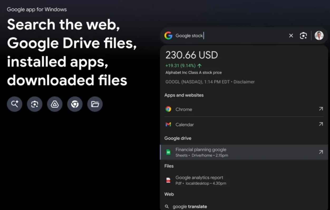Click the Lens feature icon under the headline
This screenshot has width=330, height=210.
[35, 104]
